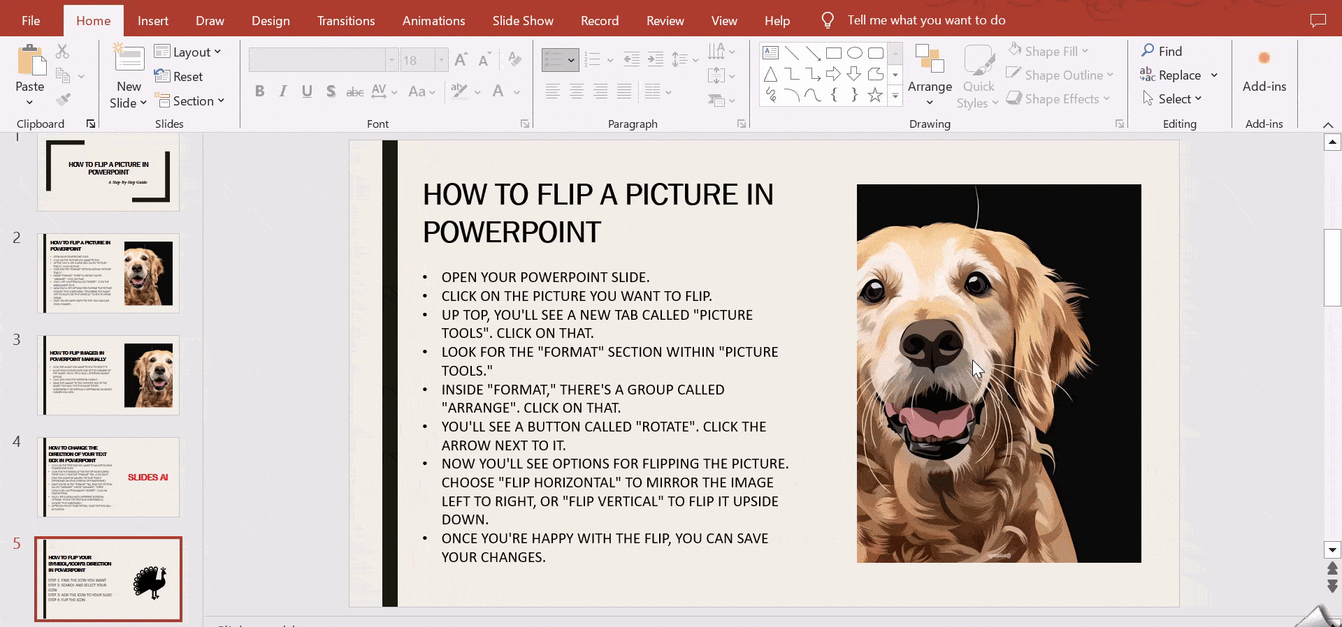The width and height of the screenshot is (1342, 627).
Task: Click the Find magnifier icon
Action: click(1148, 51)
